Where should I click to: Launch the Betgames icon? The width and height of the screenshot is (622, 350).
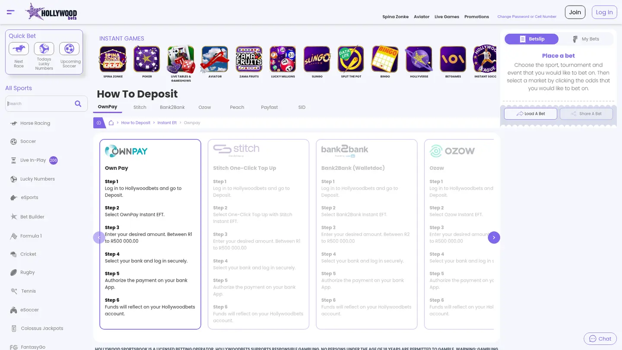click(453, 59)
